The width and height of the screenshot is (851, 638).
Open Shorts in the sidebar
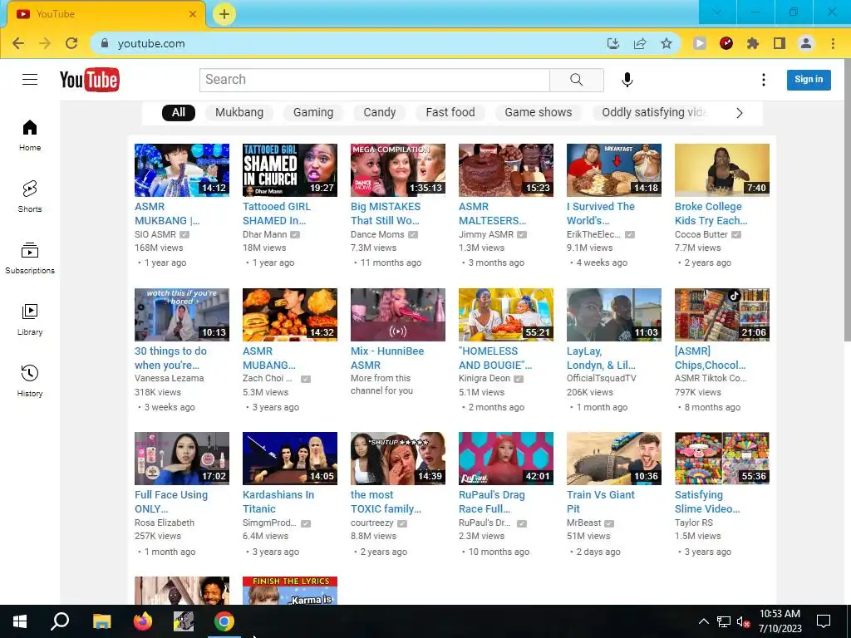(x=30, y=196)
